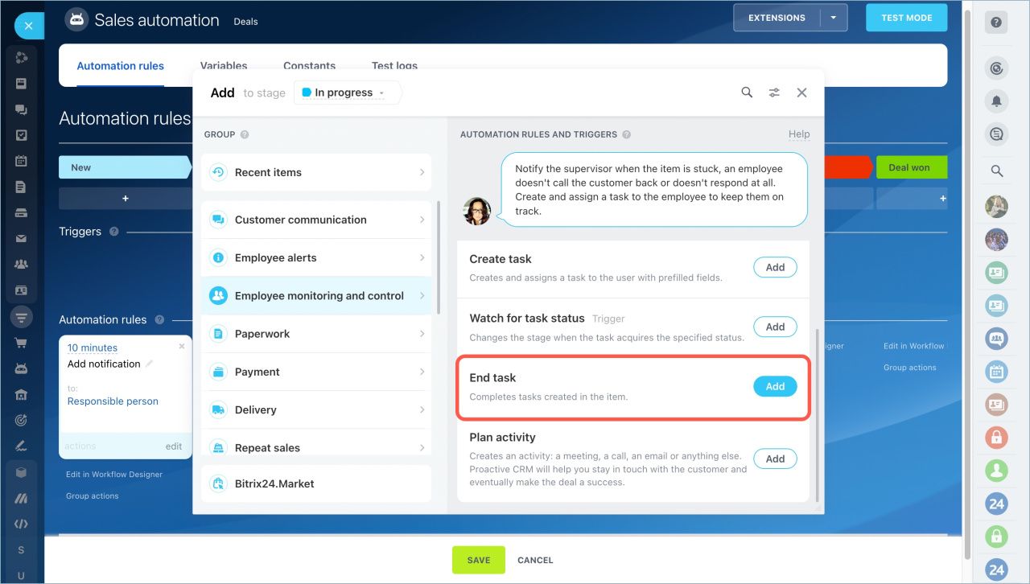Viewport: 1030px width, 584px height.
Task: Open filter settings icon in Add dialog
Action: click(774, 93)
